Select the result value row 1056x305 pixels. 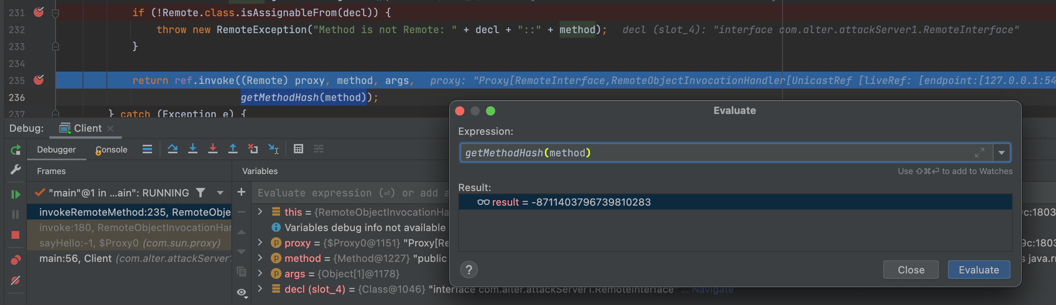735,202
